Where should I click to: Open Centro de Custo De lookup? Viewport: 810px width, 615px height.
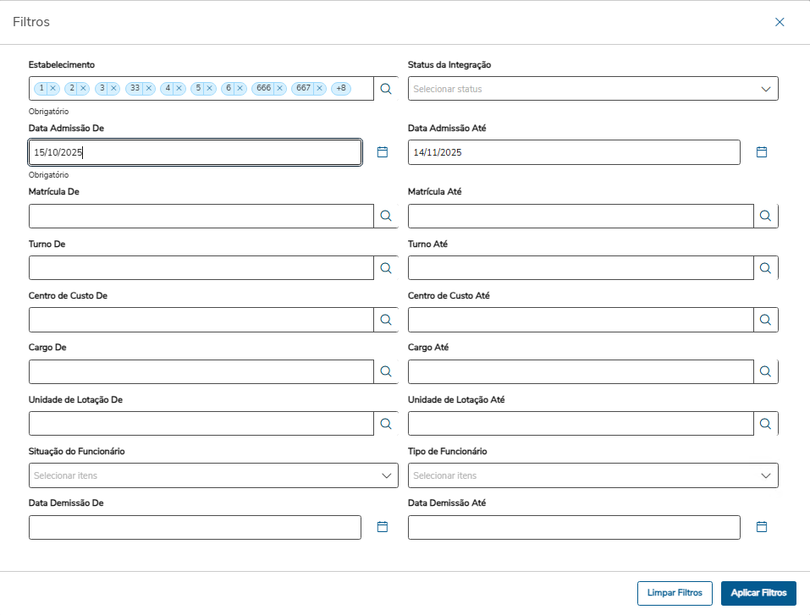tap(386, 320)
